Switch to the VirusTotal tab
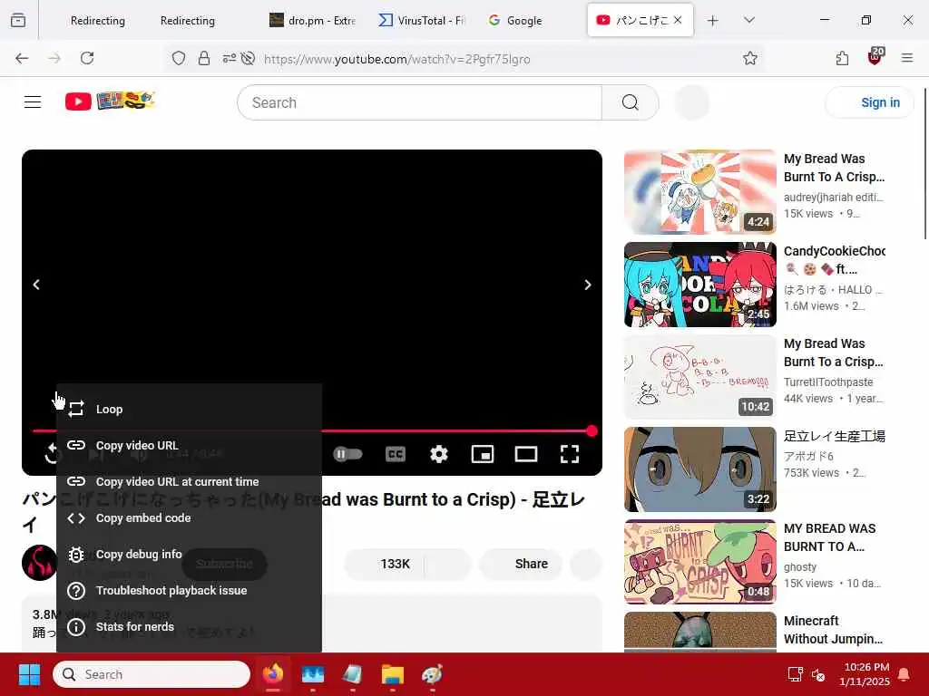Viewport: 929px width, 696px height. [421, 20]
